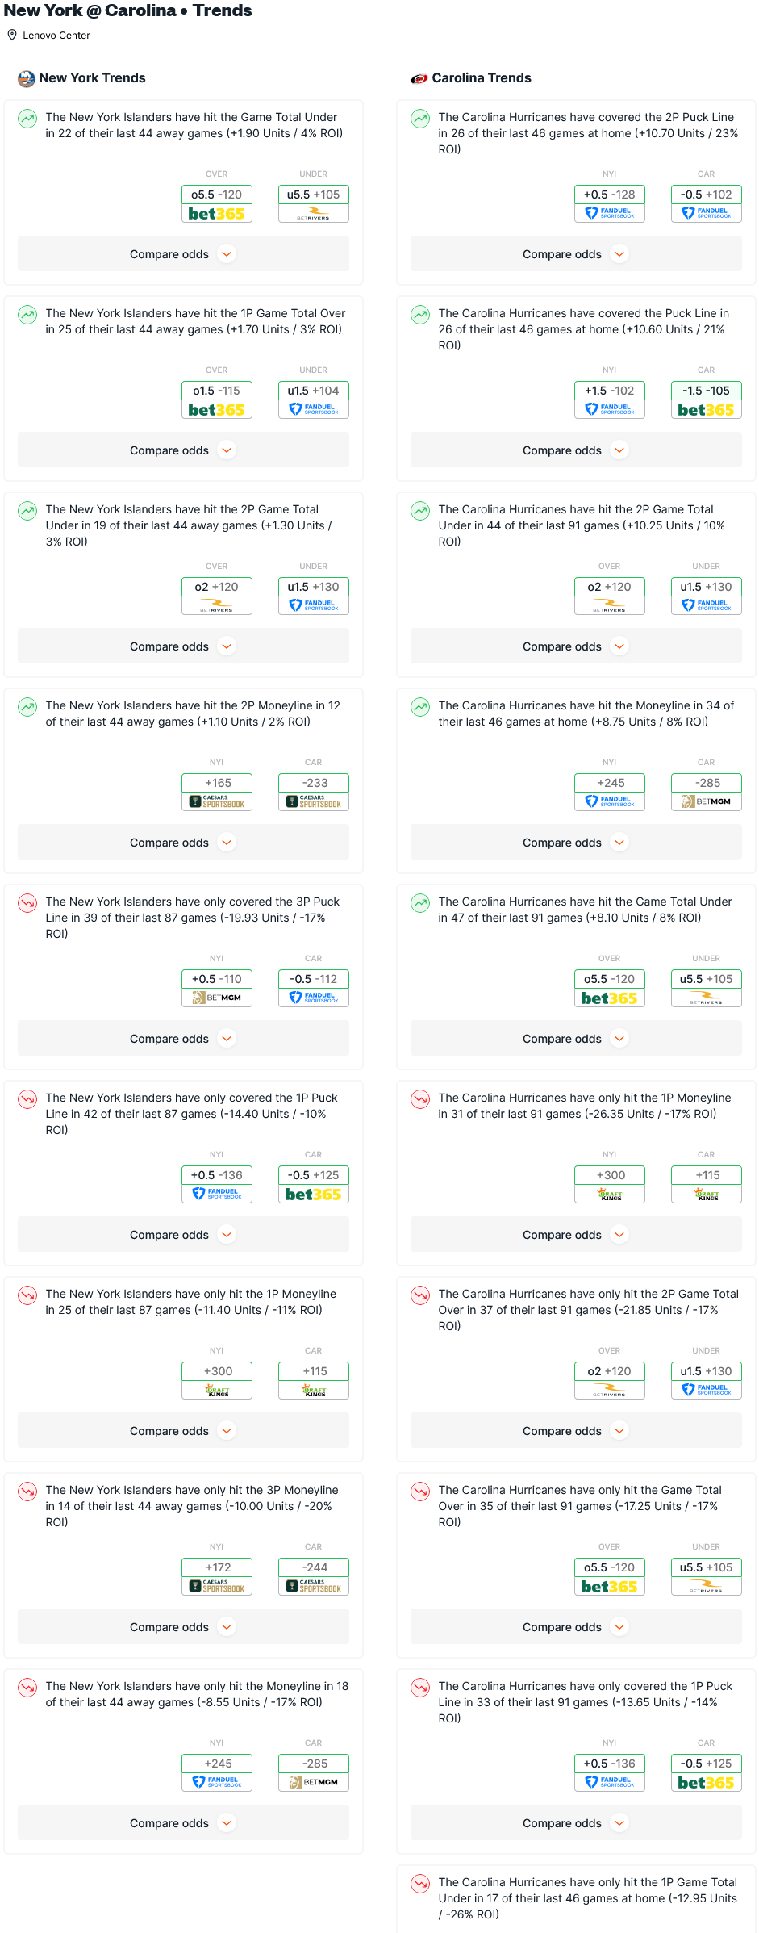Screen dimensions: 759x1933
Task: Click BetRivers logo under u5.5 +105 Islanders trend
Action: point(314,214)
